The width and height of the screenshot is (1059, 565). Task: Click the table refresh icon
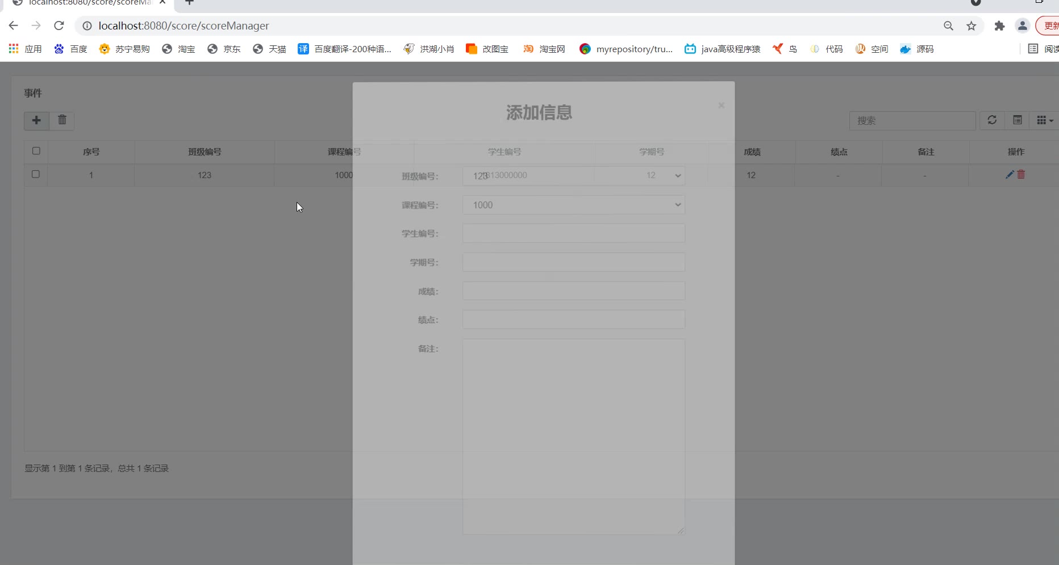tap(992, 120)
